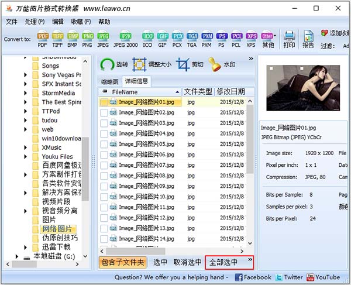Open the 报告 report icon
Screen dimensions: 351x285
point(308,39)
